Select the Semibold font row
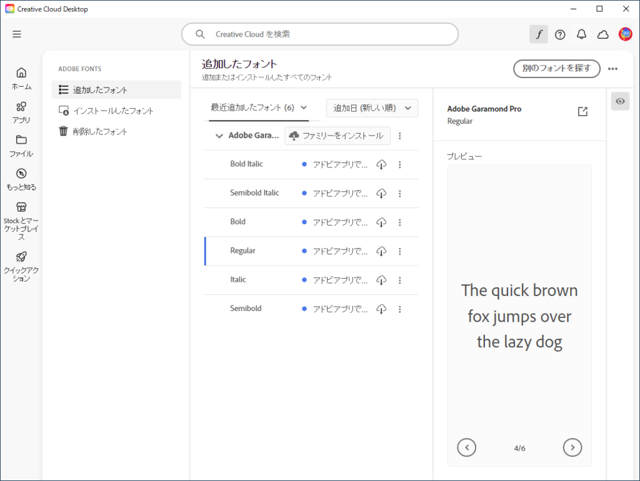640x481 pixels. point(311,309)
